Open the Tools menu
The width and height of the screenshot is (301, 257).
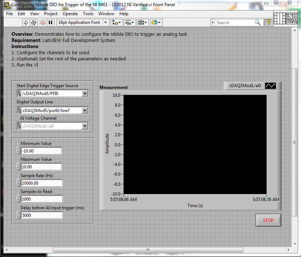pyautogui.click(x=88, y=14)
